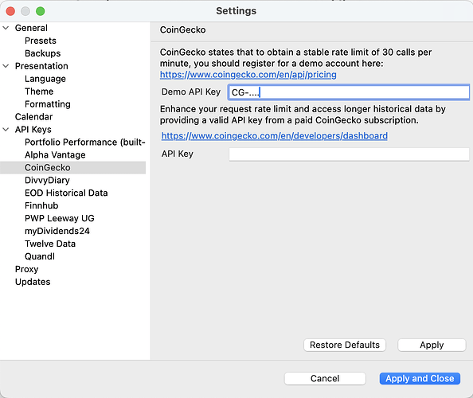Confirm with Apply and Close
The height and width of the screenshot is (398, 473).
420,378
